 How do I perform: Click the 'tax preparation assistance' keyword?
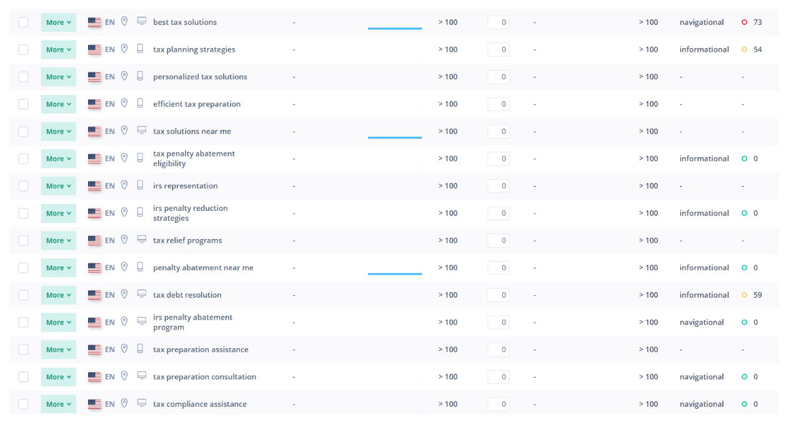click(201, 349)
